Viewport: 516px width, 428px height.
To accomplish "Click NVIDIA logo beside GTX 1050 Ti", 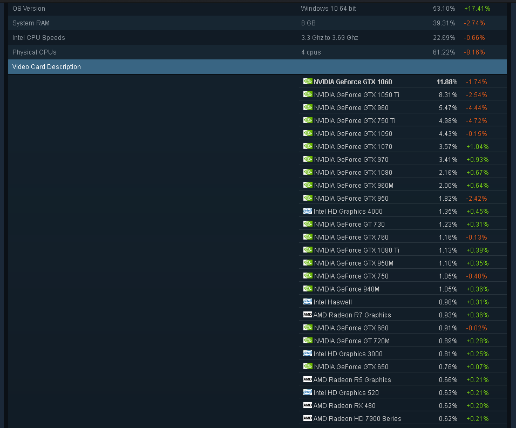I will [308, 94].
